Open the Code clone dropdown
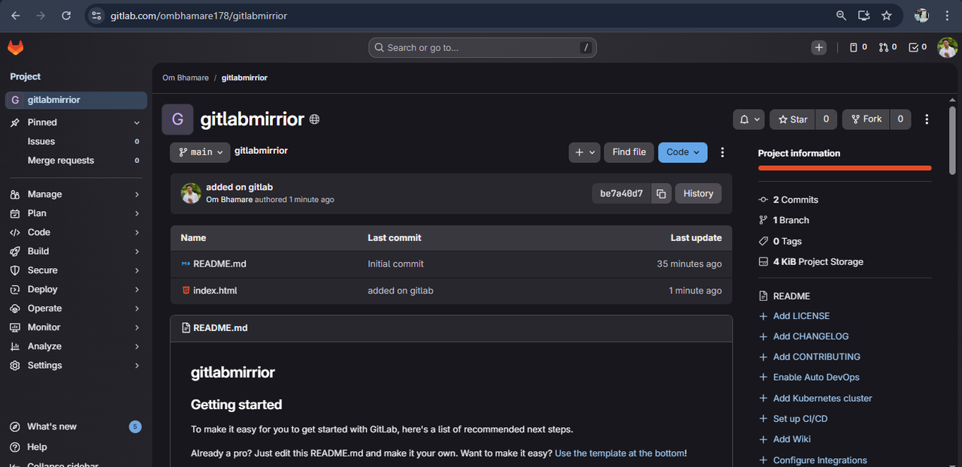962x467 pixels. [682, 152]
